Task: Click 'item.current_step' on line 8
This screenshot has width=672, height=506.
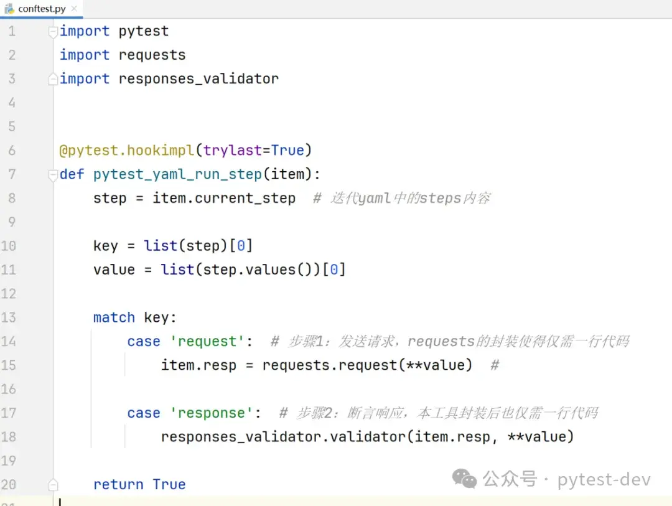Action: point(224,198)
